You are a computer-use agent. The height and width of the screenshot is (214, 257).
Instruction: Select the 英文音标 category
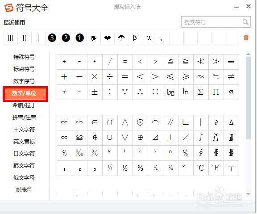tap(24, 141)
